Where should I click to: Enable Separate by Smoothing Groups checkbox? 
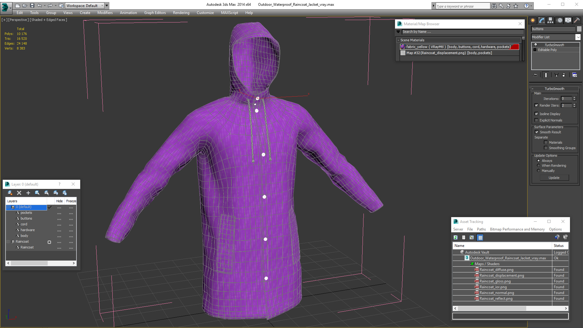[x=546, y=148]
